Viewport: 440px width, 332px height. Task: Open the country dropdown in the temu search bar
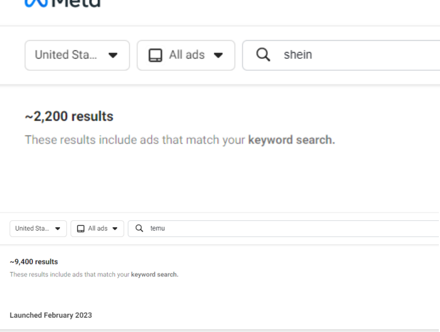39,229
